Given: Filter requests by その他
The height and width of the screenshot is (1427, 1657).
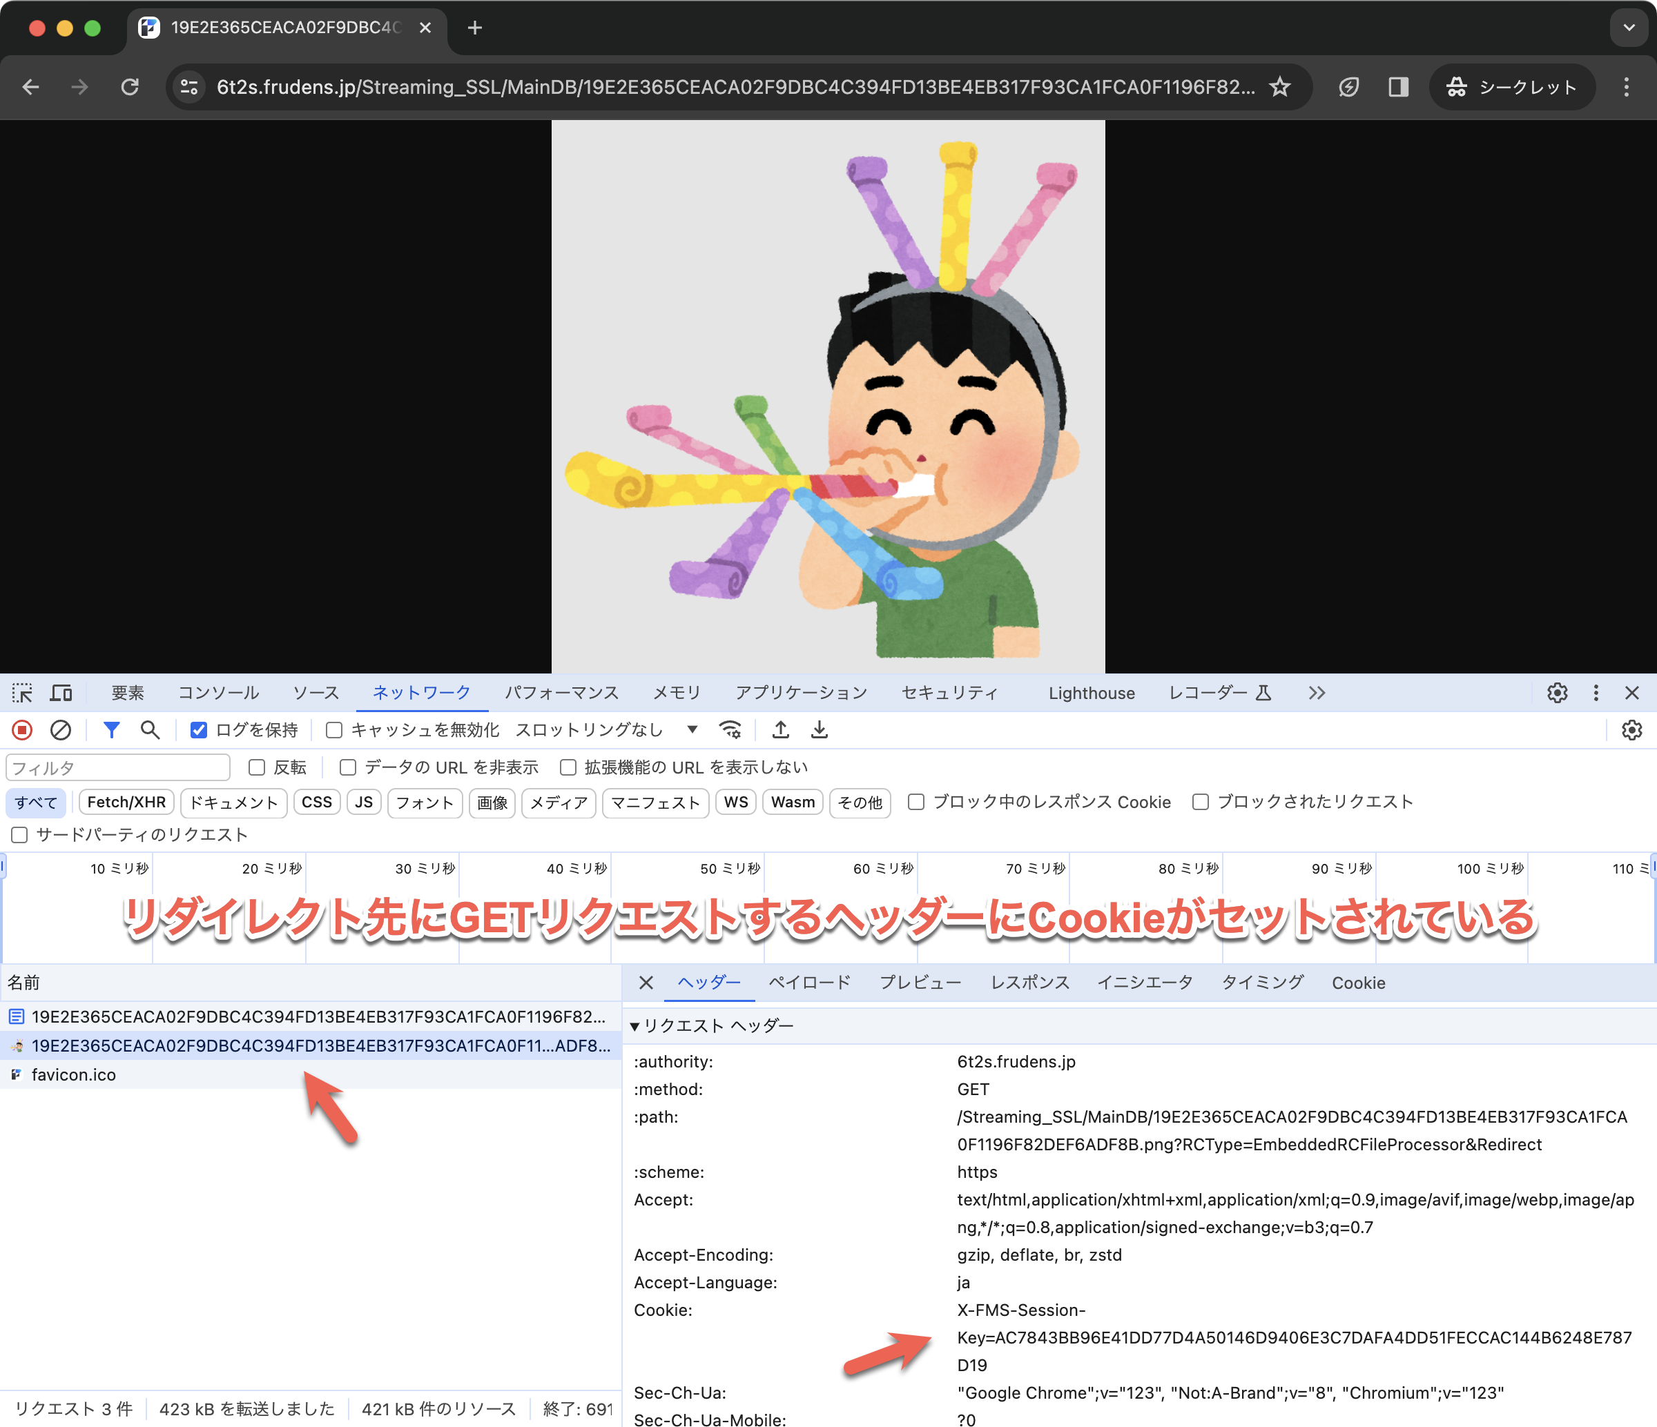Looking at the screenshot, I should (x=860, y=802).
